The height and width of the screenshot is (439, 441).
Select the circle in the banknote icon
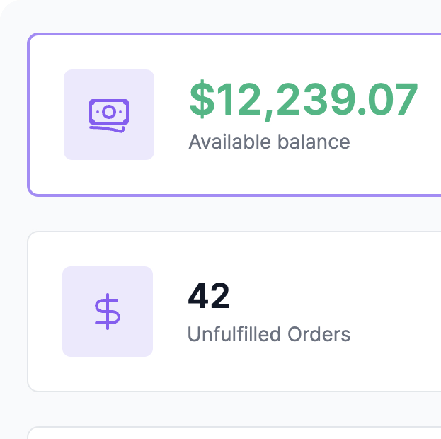[x=109, y=112]
